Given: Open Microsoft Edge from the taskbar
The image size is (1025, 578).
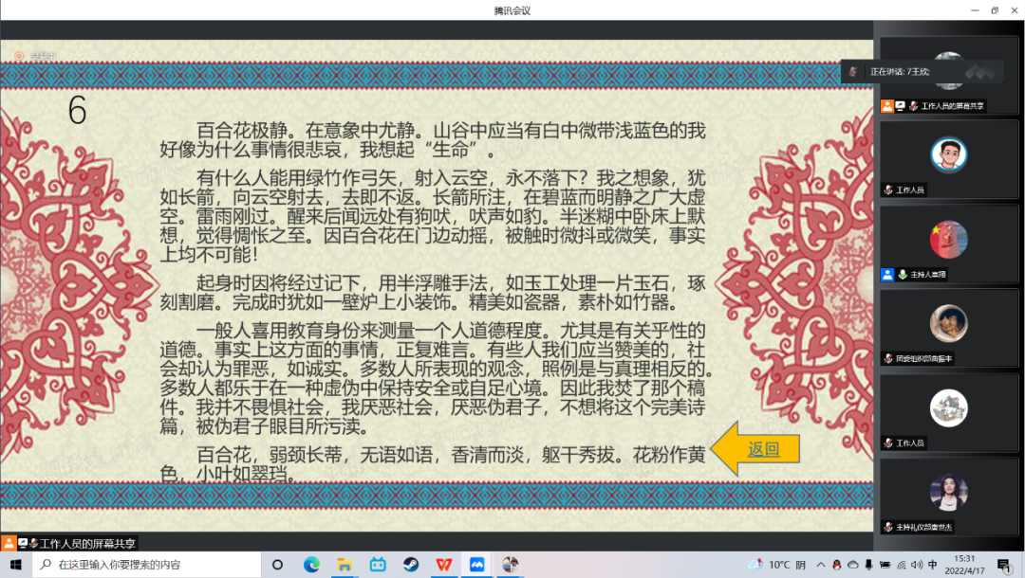Looking at the screenshot, I should (311, 565).
